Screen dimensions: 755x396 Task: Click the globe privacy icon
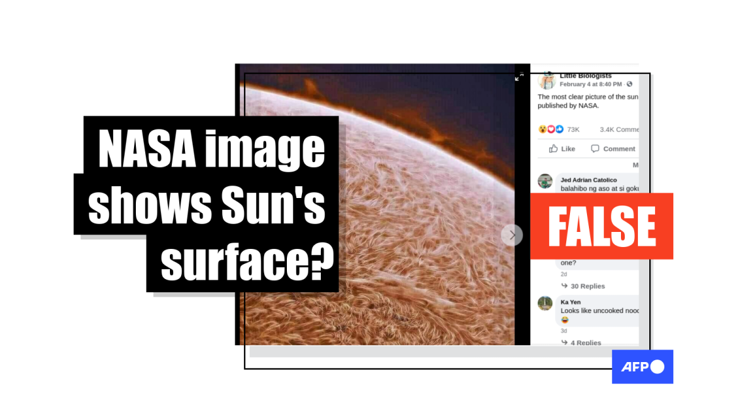(x=629, y=84)
